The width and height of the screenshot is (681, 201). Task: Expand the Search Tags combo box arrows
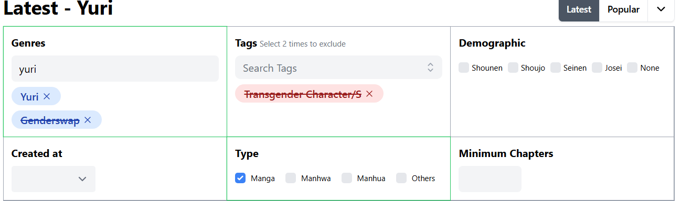(x=430, y=68)
